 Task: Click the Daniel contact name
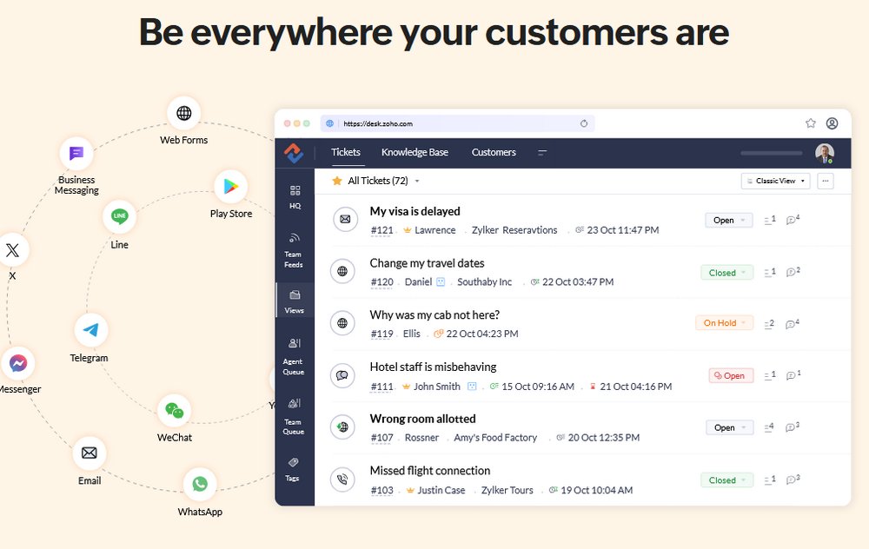(419, 282)
